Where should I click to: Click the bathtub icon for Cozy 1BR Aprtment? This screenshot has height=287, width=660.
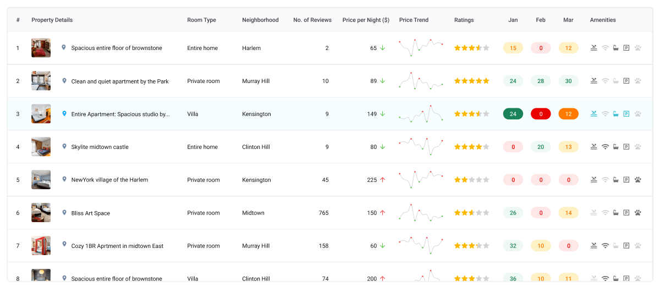[616, 246]
